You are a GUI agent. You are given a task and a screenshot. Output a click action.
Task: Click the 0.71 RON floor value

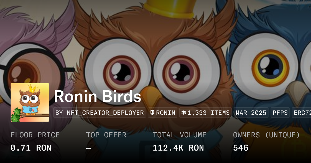tap(31, 148)
